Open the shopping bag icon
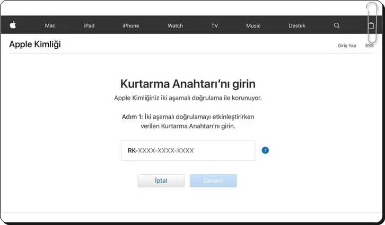 coord(371,25)
